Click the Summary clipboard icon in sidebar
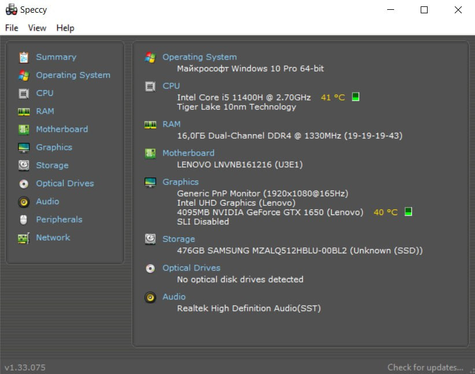Viewport: 475px width, 374px height. 24,57
